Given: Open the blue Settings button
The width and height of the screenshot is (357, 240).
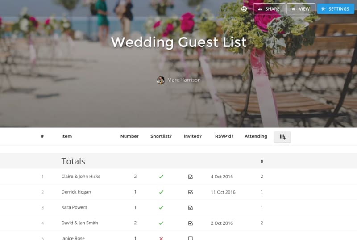Looking at the screenshot, I should pos(336,9).
